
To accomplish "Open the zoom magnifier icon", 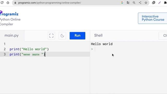I will tap(134, 3).
